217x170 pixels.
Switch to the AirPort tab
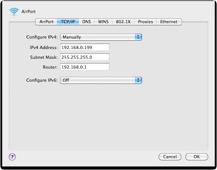tap(46, 22)
